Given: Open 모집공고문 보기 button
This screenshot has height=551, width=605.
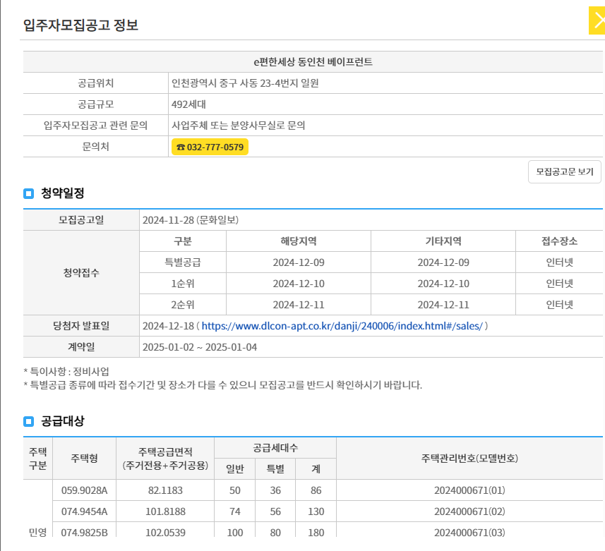Looking at the screenshot, I should click(x=565, y=171).
